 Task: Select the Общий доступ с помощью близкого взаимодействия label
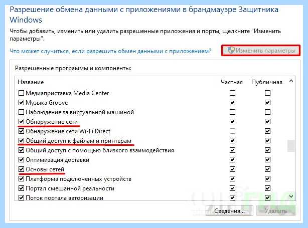coord(100,150)
